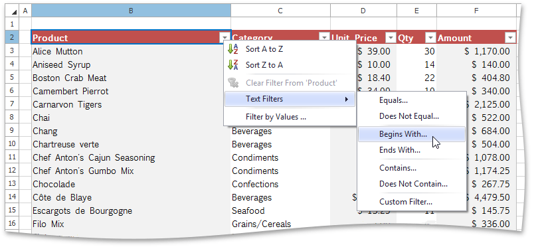Click the Sort A to Z icon

click(233, 49)
